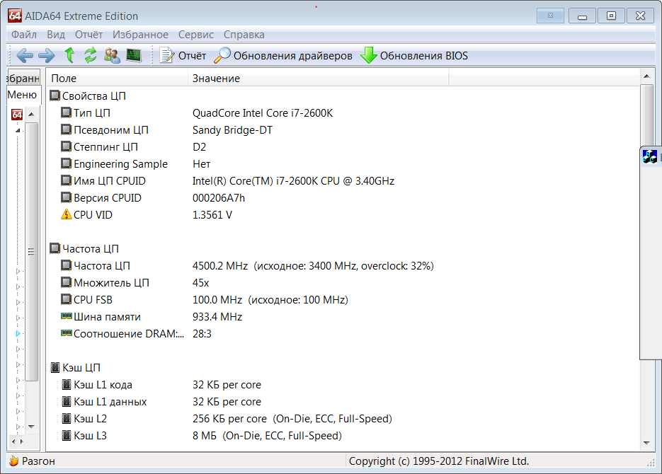Click sidebar horizontal scroll right arrow
The image size is (662, 474).
(21, 441)
